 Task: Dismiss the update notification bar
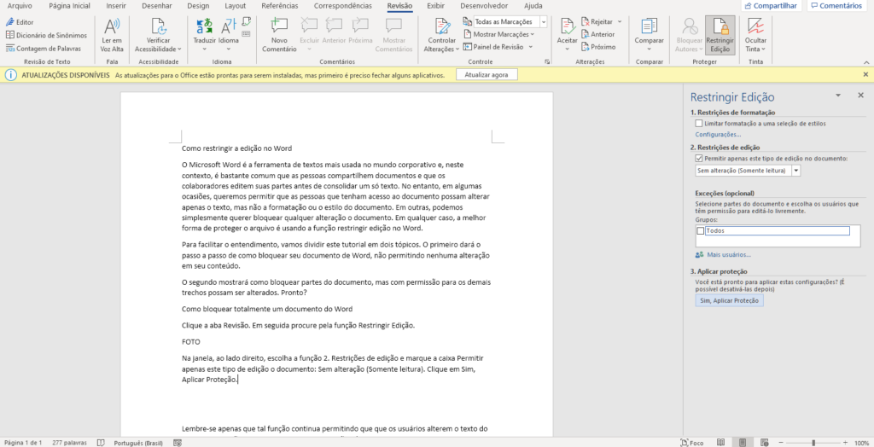[x=865, y=74]
